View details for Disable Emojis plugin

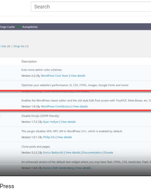tap(68, 122)
